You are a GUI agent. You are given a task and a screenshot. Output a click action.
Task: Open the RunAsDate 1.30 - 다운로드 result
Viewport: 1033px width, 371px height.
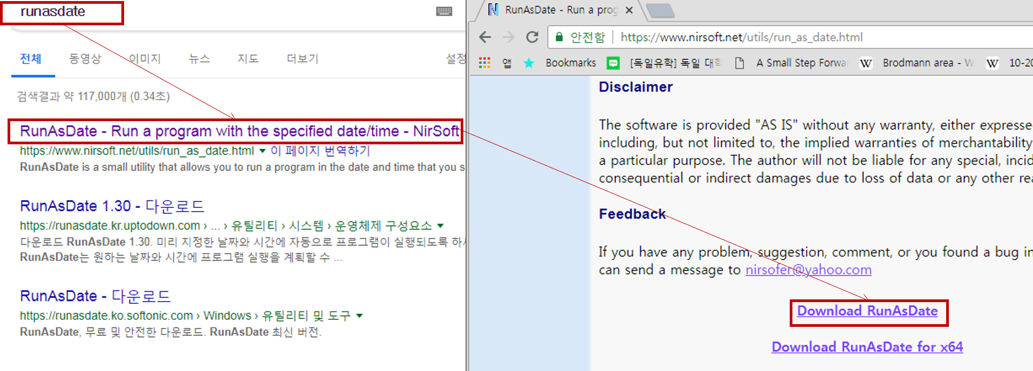tap(112, 206)
